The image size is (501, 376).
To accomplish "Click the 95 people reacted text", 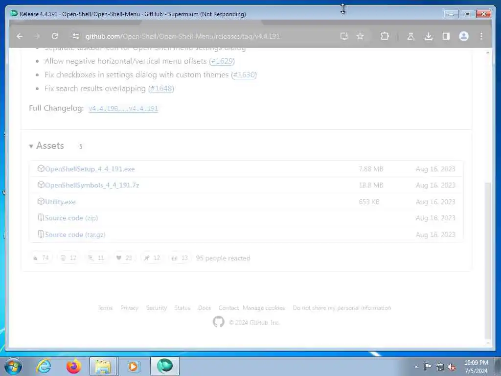I will click(x=223, y=258).
